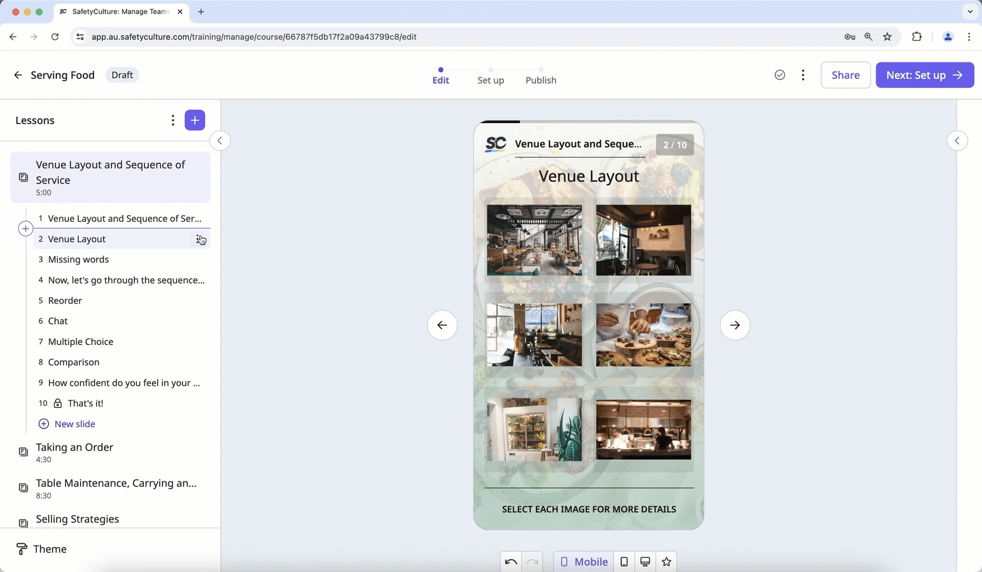Image resolution: width=982 pixels, height=572 pixels.
Task: Select slide 8 Comparison
Action: (121, 362)
